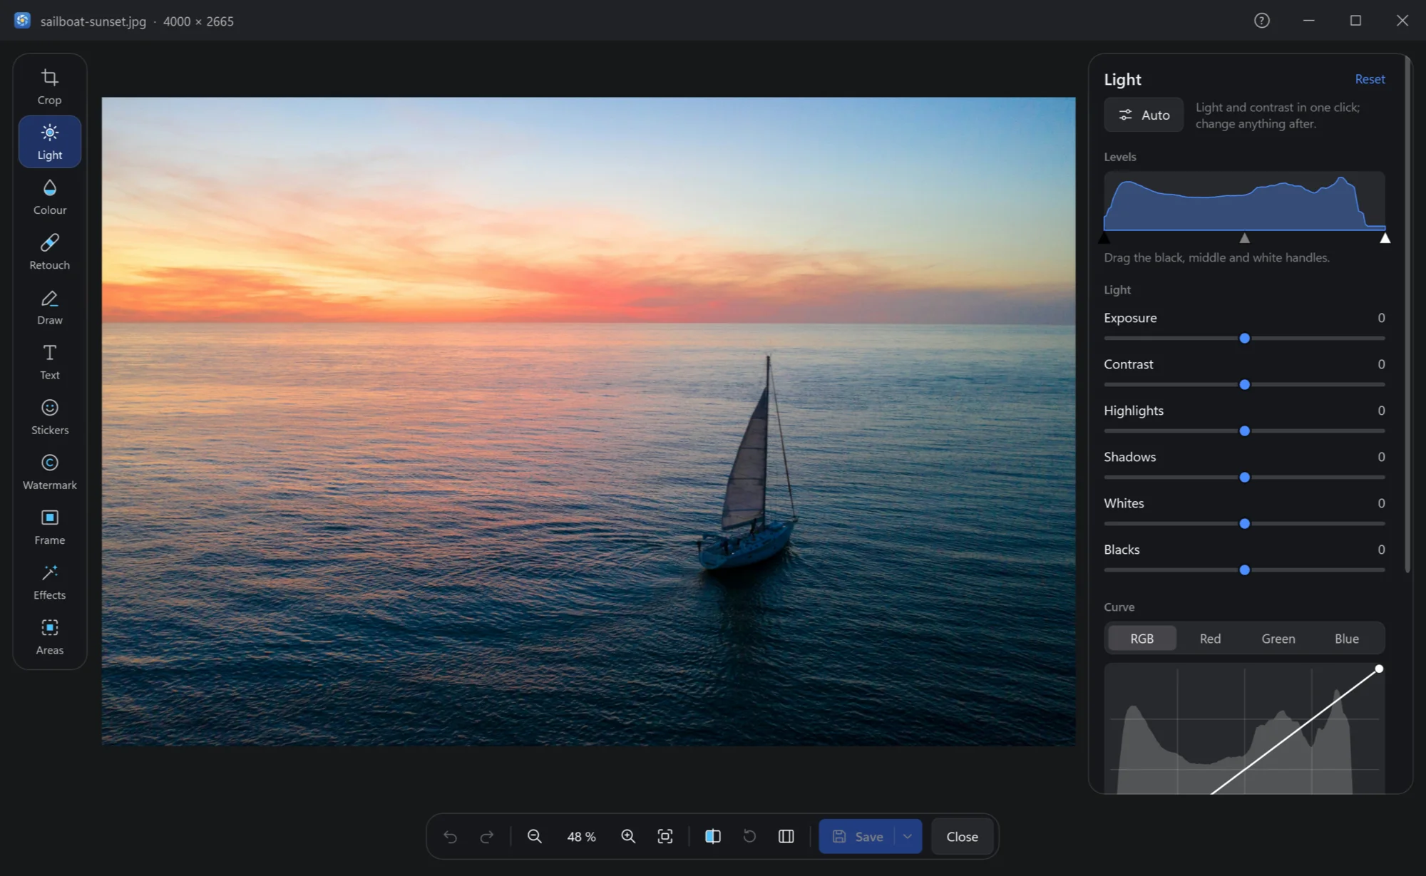This screenshot has height=876, width=1426.
Task: Click the redo arrow icon
Action: click(487, 837)
